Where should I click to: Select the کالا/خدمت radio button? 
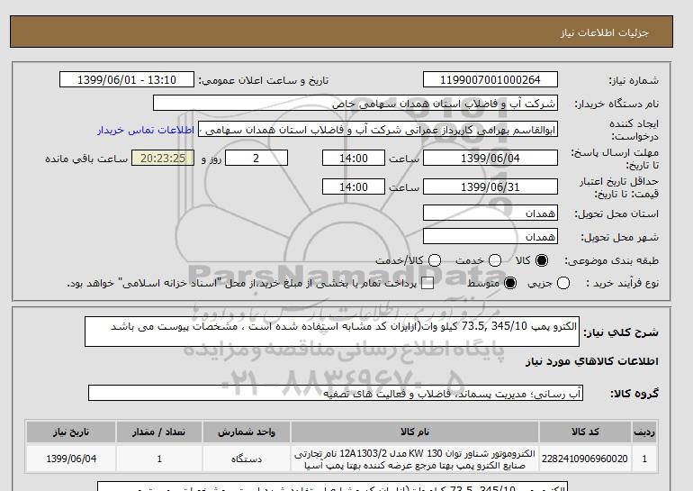pyautogui.click(x=435, y=260)
